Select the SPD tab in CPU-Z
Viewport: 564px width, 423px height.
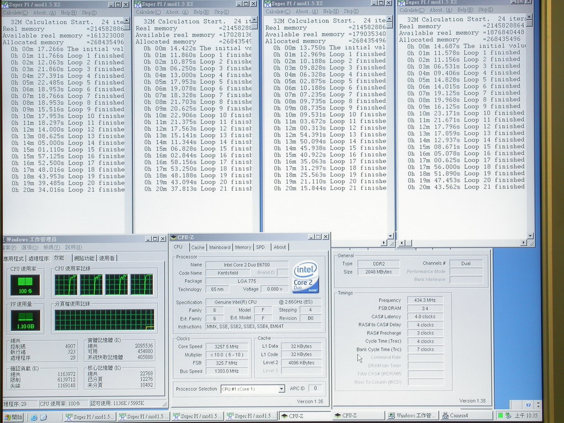pyautogui.click(x=261, y=247)
